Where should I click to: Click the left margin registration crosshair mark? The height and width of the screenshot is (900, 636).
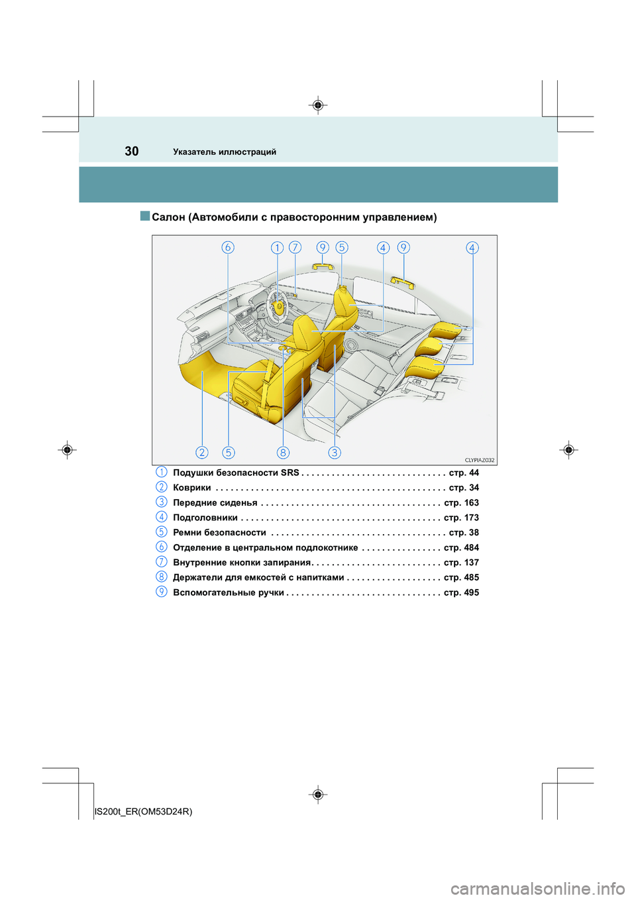[x=67, y=449]
